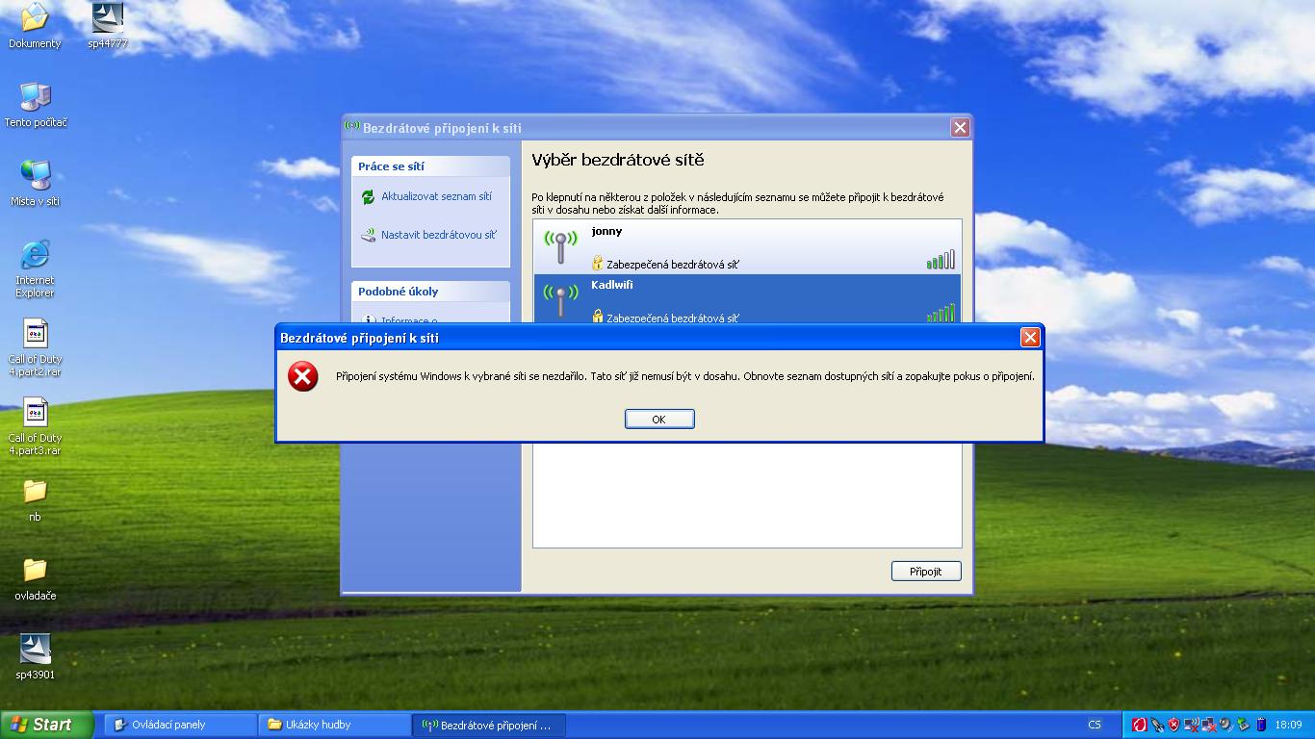
Task: Open the red shield Security Center tray icon
Action: [1173, 725]
